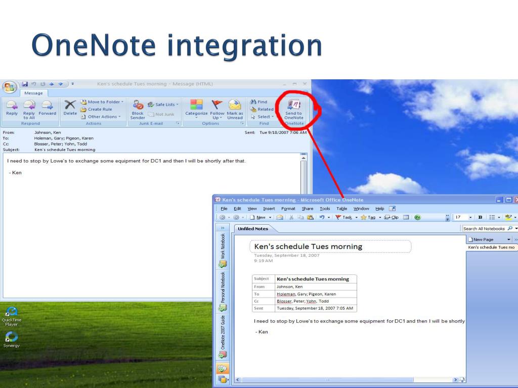This screenshot has height=388, width=518.
Task: Click the Paste clipboard icon in OneNote
Action: point(310,217)
